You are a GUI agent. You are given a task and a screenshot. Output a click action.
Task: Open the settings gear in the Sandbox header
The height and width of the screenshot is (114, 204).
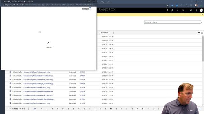click(x=191, y=10)
